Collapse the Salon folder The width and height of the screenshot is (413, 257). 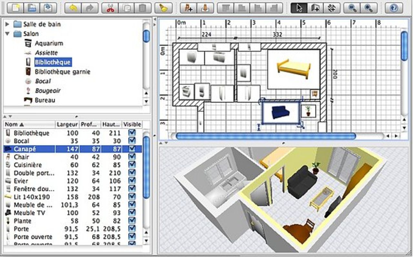click(7, 34)
